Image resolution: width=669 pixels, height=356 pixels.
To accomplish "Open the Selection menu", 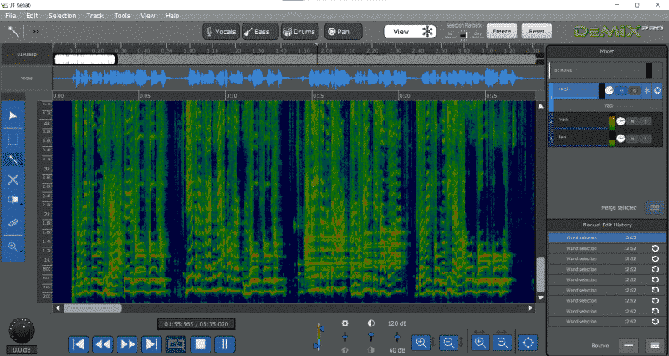I will (x=62, y=15).
